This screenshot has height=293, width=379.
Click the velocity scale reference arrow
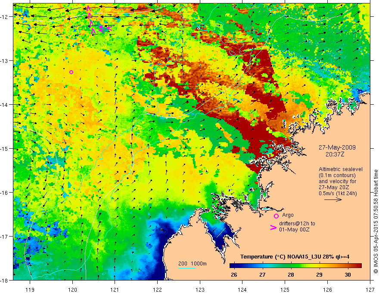click(333, 199)
